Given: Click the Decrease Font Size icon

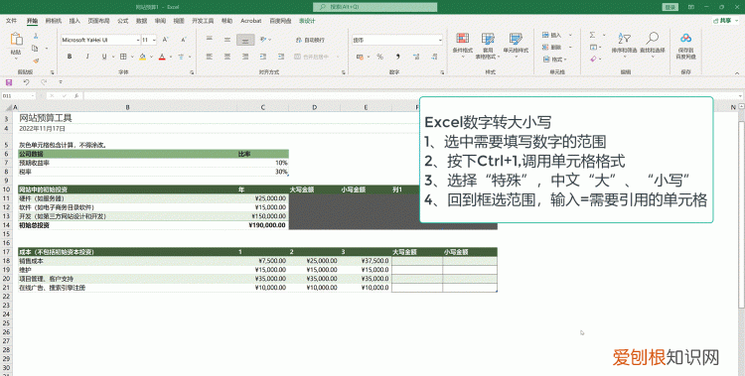Looking at the screenshot, I should (184, 40).
